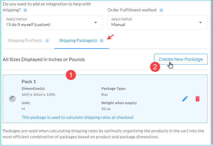Click the info icon next to Shipping Package(s)
Image resolution: width=213 pixels, height=146 pixels.
(x=102, y=41)
